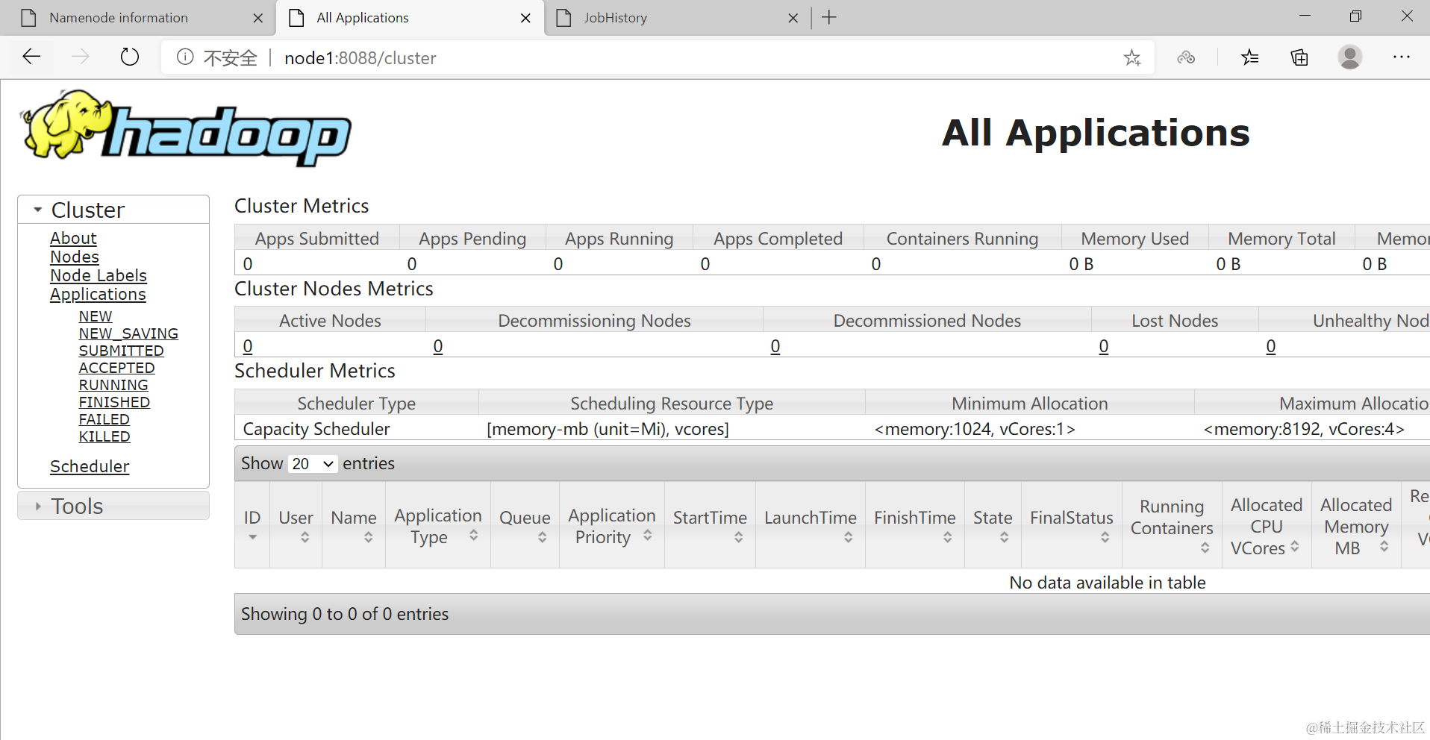Open the Scheduler page
Image resolution: width=1430 pixels, height=740 pixels.
(90, 466)
